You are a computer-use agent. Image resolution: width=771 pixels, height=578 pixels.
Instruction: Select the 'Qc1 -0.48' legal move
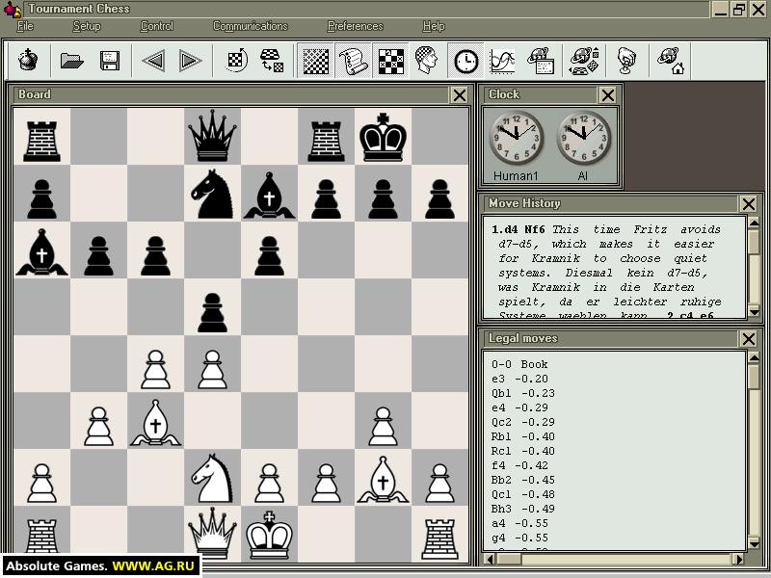click(522, 494)
